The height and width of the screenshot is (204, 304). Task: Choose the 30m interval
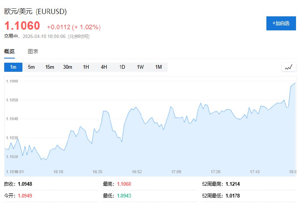(x=68, y=67)
